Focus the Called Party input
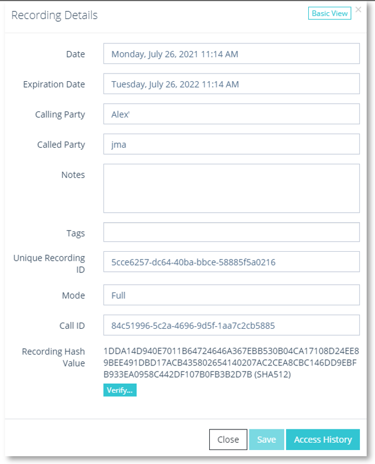This screenshot has width=375, height=464. coord(231,144)
